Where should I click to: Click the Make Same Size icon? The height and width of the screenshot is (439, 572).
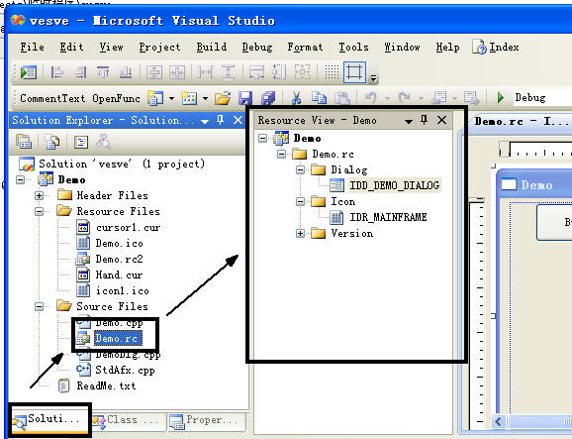click(x=303, y=72)
